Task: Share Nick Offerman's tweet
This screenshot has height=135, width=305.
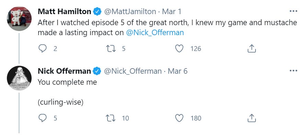Action: (251, 118)
